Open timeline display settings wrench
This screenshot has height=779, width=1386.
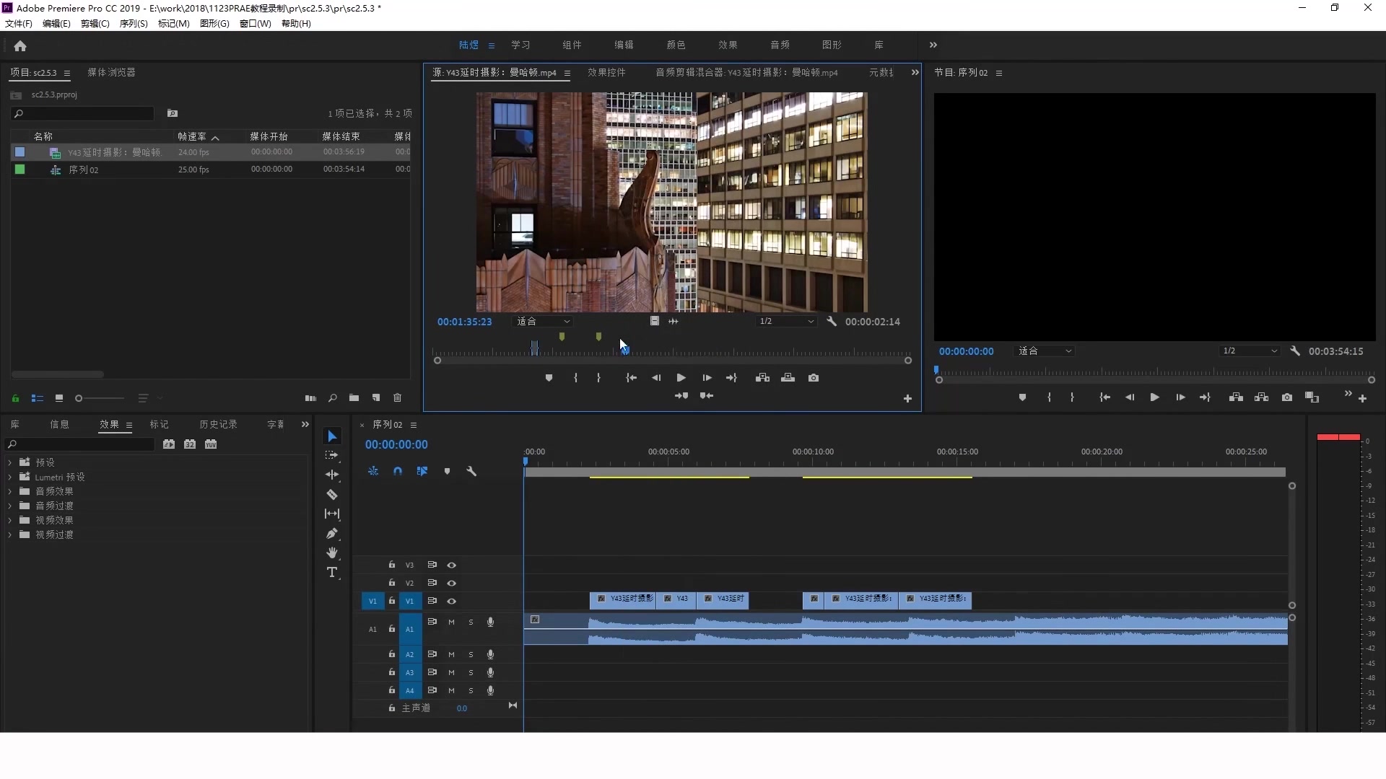(471, 471)
